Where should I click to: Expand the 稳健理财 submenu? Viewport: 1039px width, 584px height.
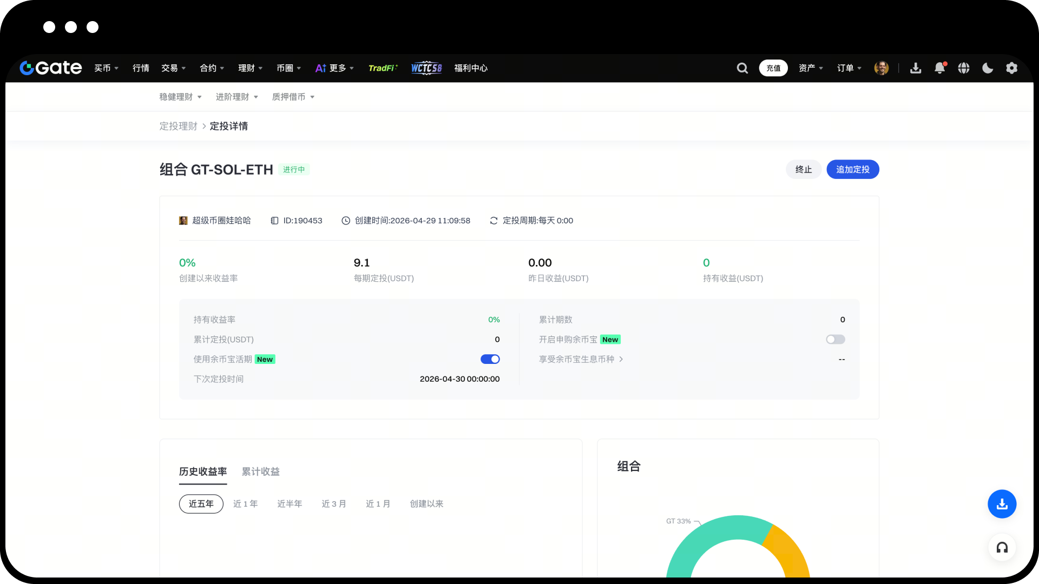coord(181,97)
